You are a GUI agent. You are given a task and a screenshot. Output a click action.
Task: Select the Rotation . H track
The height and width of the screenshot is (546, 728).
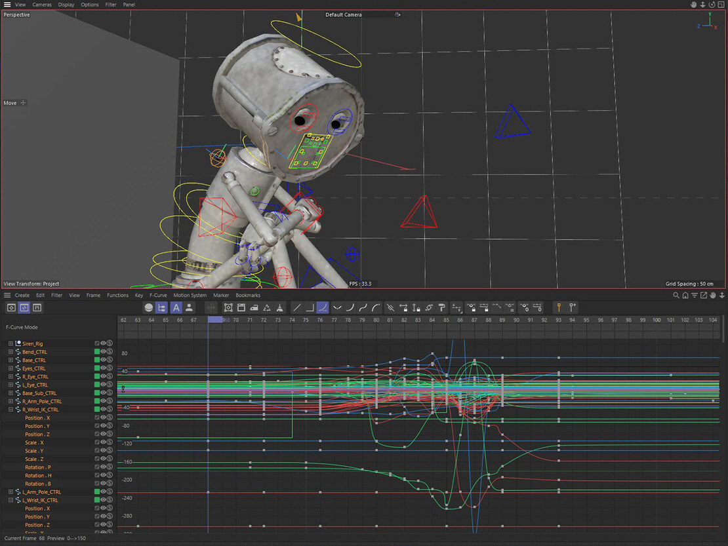pos(38,475)
